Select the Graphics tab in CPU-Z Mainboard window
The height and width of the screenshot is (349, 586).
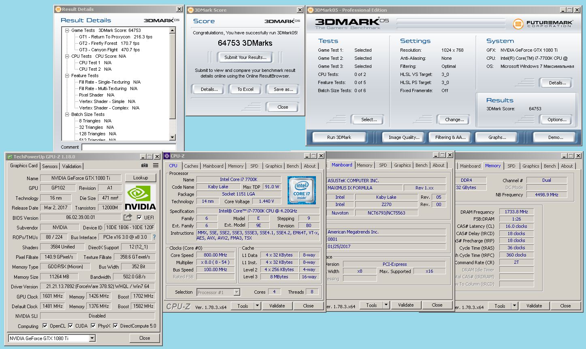[403, 165]
